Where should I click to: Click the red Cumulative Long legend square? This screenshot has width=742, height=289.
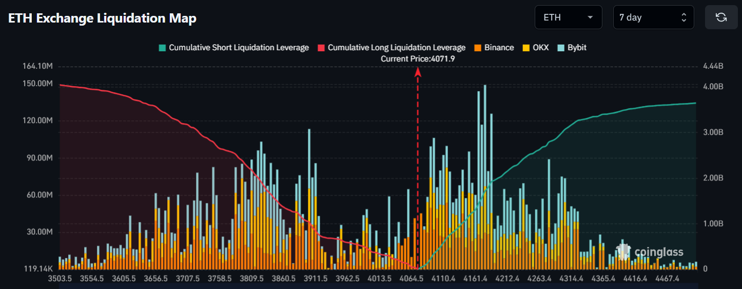321,48
